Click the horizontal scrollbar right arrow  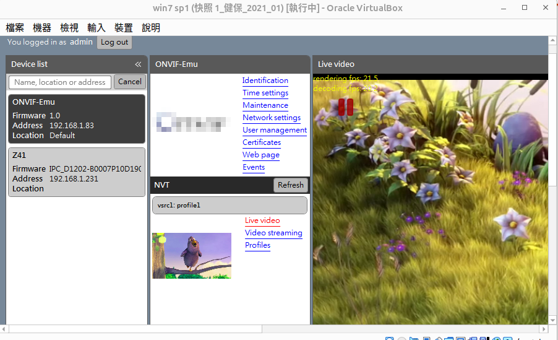(x=544, y=329)
